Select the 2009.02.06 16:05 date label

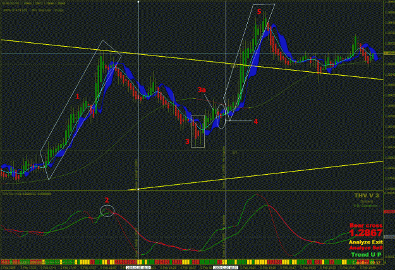pos(226,267)
